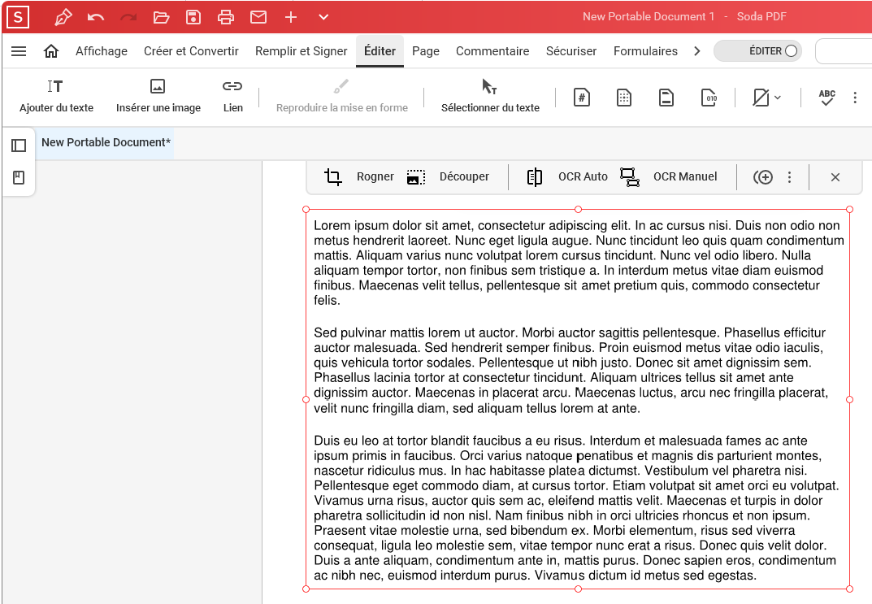Select the Sécuriser tab

coord(571,51)
